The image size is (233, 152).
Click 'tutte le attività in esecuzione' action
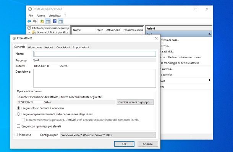[183, 57]
